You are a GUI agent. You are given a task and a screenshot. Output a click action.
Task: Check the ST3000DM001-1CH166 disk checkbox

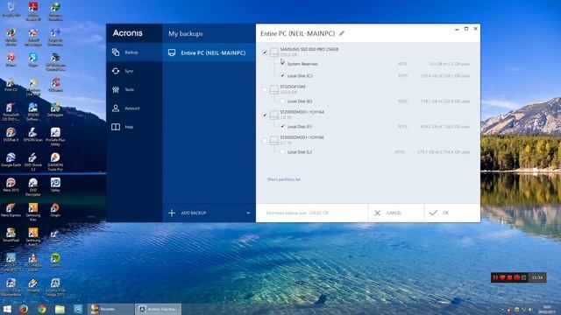(265, 140)
